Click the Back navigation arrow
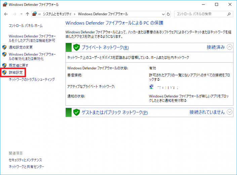This screenshot has height=175, width=237. [6, 14]
